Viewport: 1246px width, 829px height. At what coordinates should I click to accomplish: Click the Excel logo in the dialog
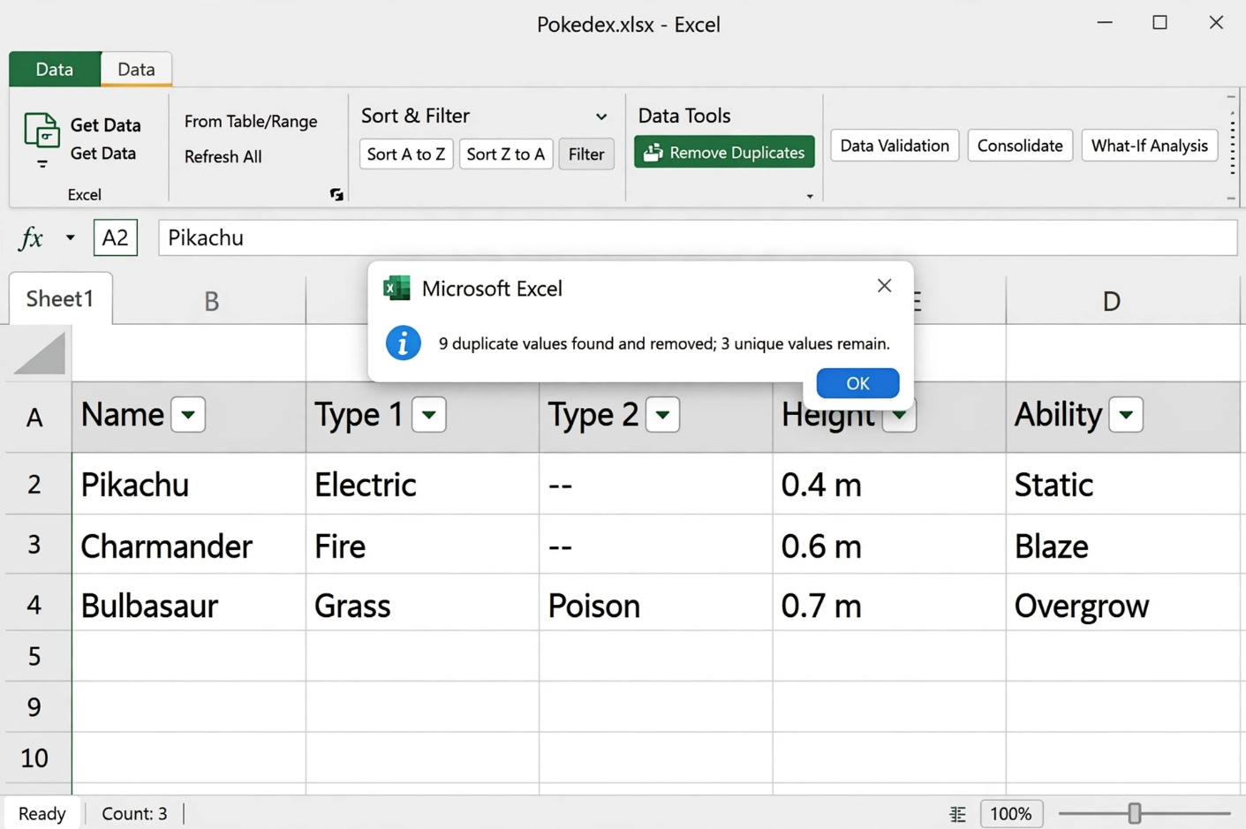pyautogui.click(x=396, y=288)
